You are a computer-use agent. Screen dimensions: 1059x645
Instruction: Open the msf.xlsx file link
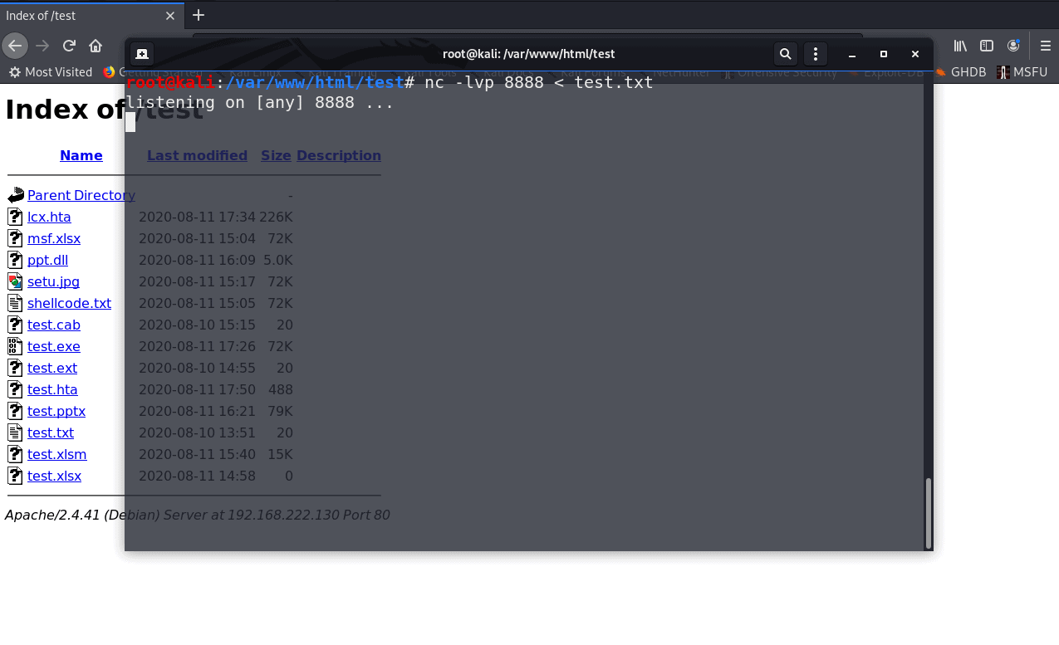point(54,238)
